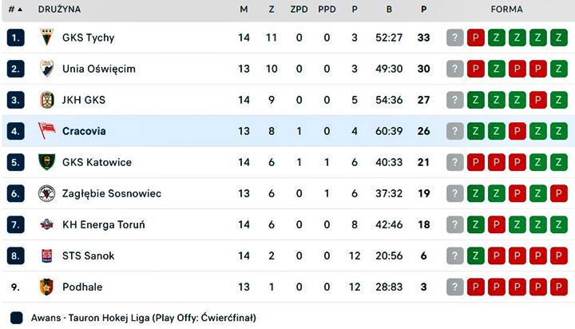575x329 pixels.
Task: Open the Podhale team name link
Action: pyautogui.click(x=82, y=287)
